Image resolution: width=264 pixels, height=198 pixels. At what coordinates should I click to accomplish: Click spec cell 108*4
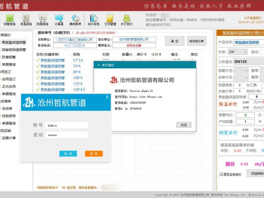(77, 78)
